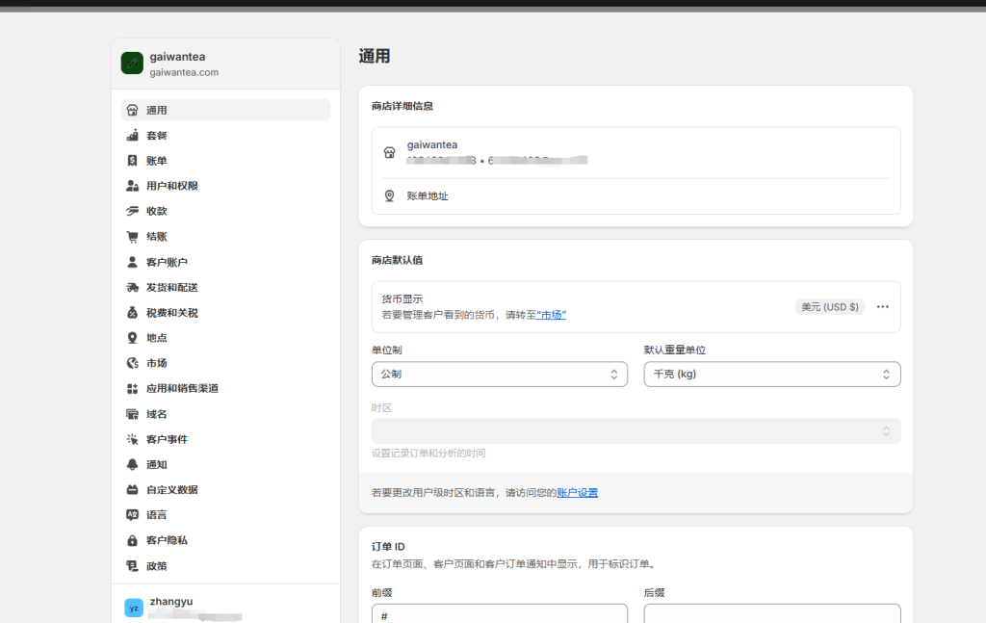Open the 单位制 dropdown showing 公制
Viewport: 986px width, 623px height.
(x=499, y=374)
